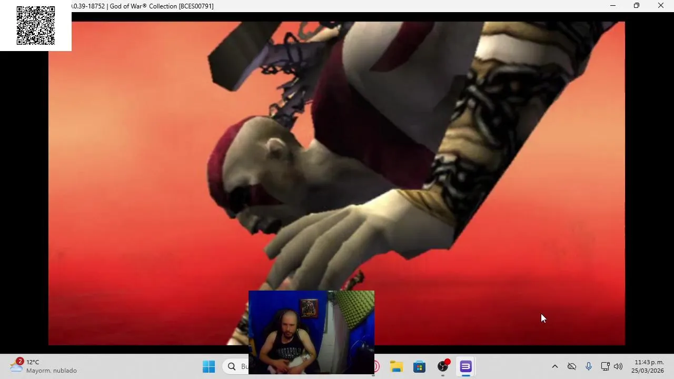674x379 pixels.
Task: Open the Windows Start menu
Action: click(209, 366)
